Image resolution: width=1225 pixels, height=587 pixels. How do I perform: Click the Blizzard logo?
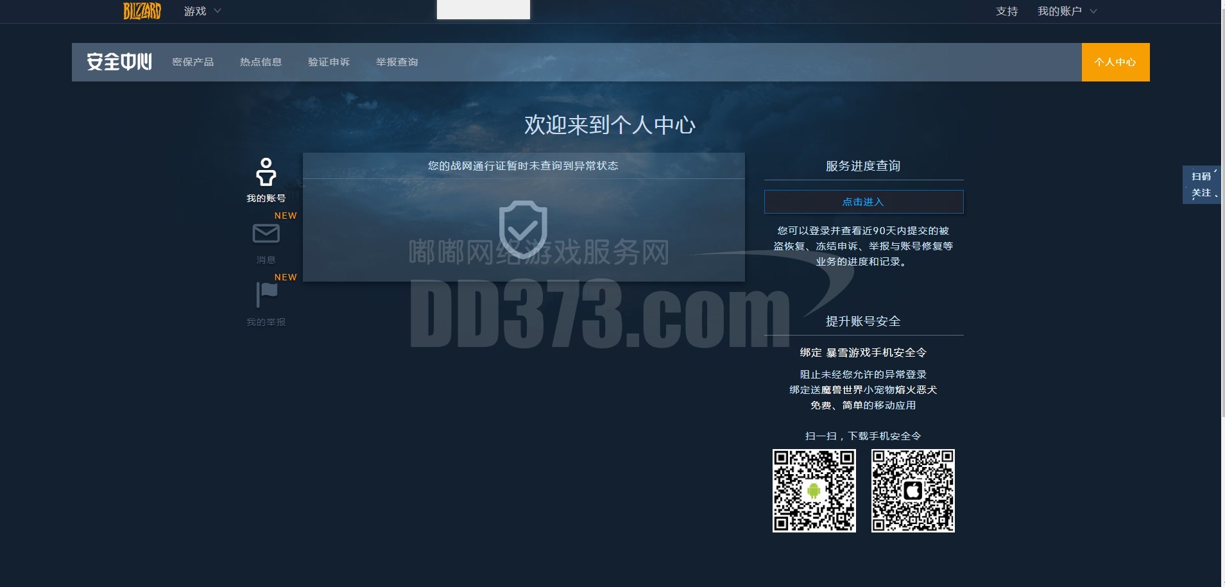point(142,11)
